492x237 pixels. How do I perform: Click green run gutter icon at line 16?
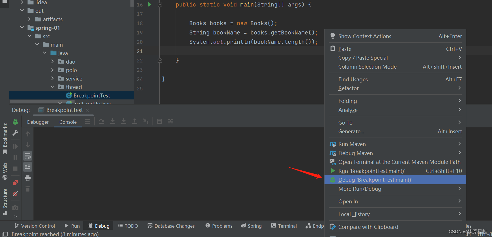click(150, 5)
